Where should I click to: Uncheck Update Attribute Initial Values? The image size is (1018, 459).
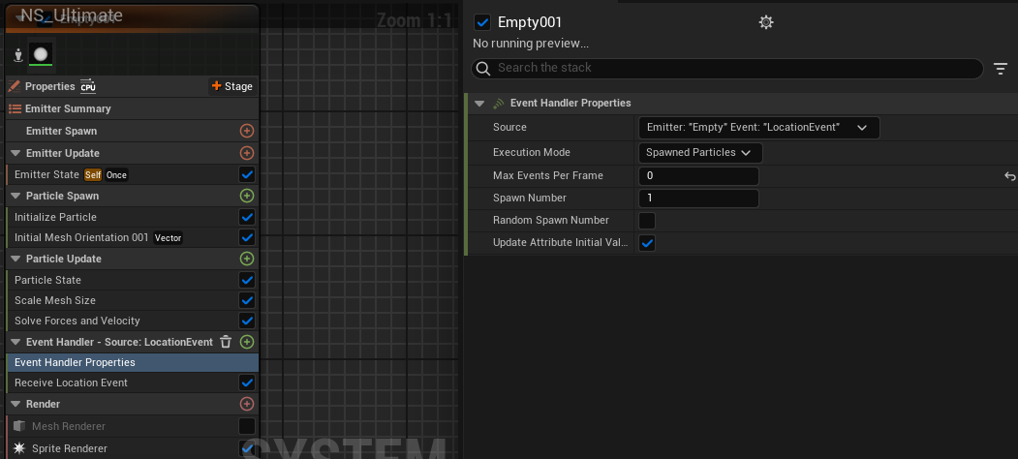647,243
